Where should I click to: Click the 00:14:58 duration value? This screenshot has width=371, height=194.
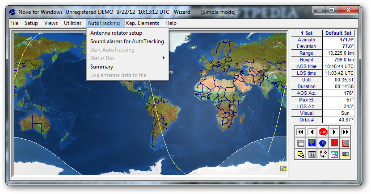click(x=338, y=86)
